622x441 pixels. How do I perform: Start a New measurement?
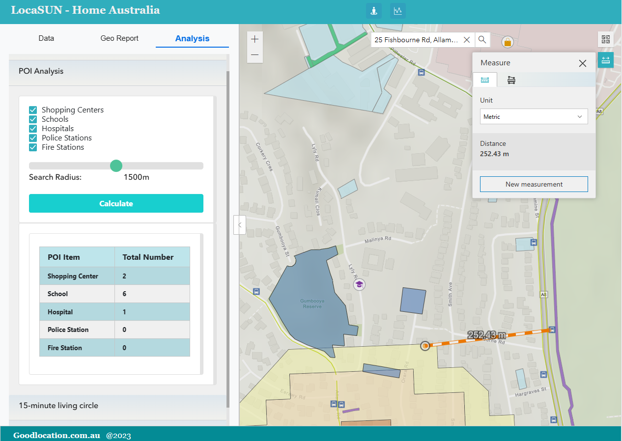[534, 184]
